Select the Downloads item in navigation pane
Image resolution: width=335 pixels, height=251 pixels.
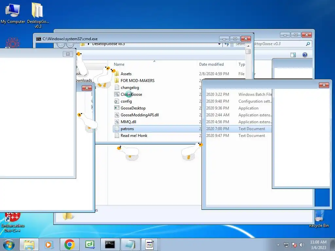click(x=83, y=80)
